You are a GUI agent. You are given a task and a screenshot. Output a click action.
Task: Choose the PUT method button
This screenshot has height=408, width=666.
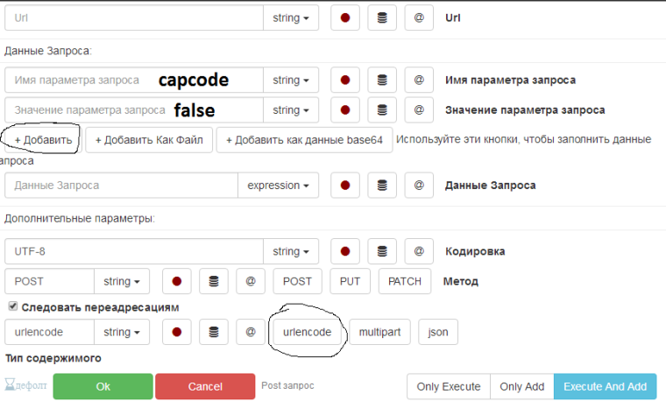click(x=350, y=282)
